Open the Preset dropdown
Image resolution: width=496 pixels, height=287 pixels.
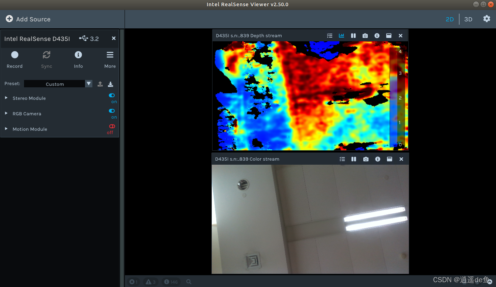[89, 84]
